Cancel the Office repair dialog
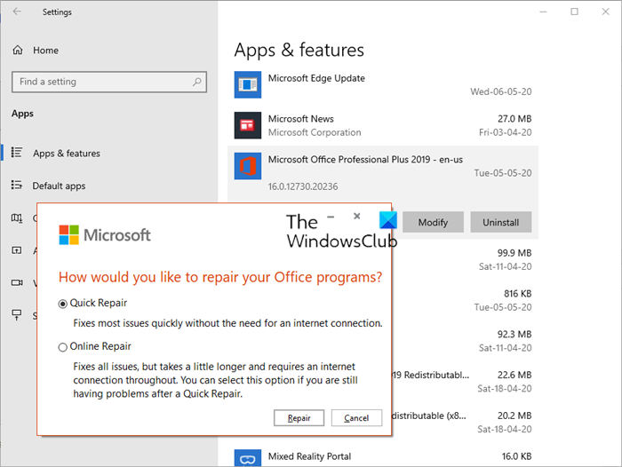The image size is (622, 467). [x=356, y=418]
